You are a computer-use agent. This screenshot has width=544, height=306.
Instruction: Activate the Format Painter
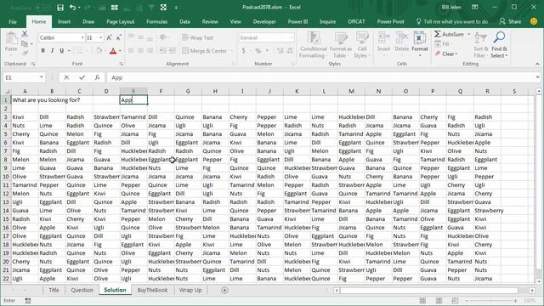(x=25, y=53)
